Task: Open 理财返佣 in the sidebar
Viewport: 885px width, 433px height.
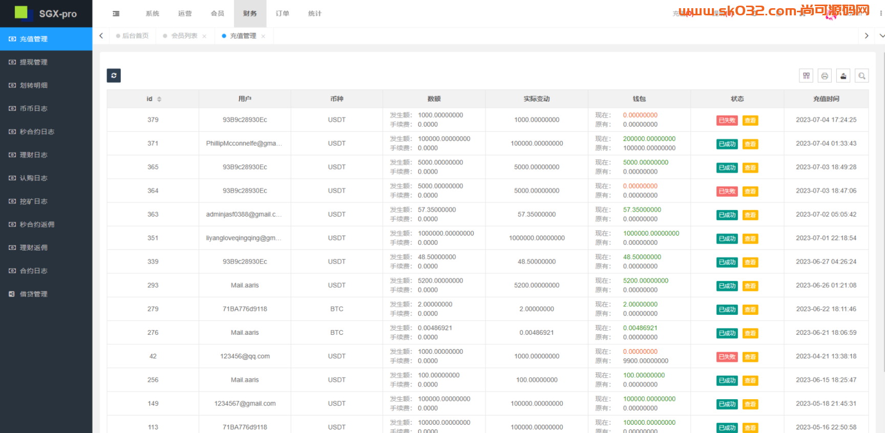Action: (46, 247)
